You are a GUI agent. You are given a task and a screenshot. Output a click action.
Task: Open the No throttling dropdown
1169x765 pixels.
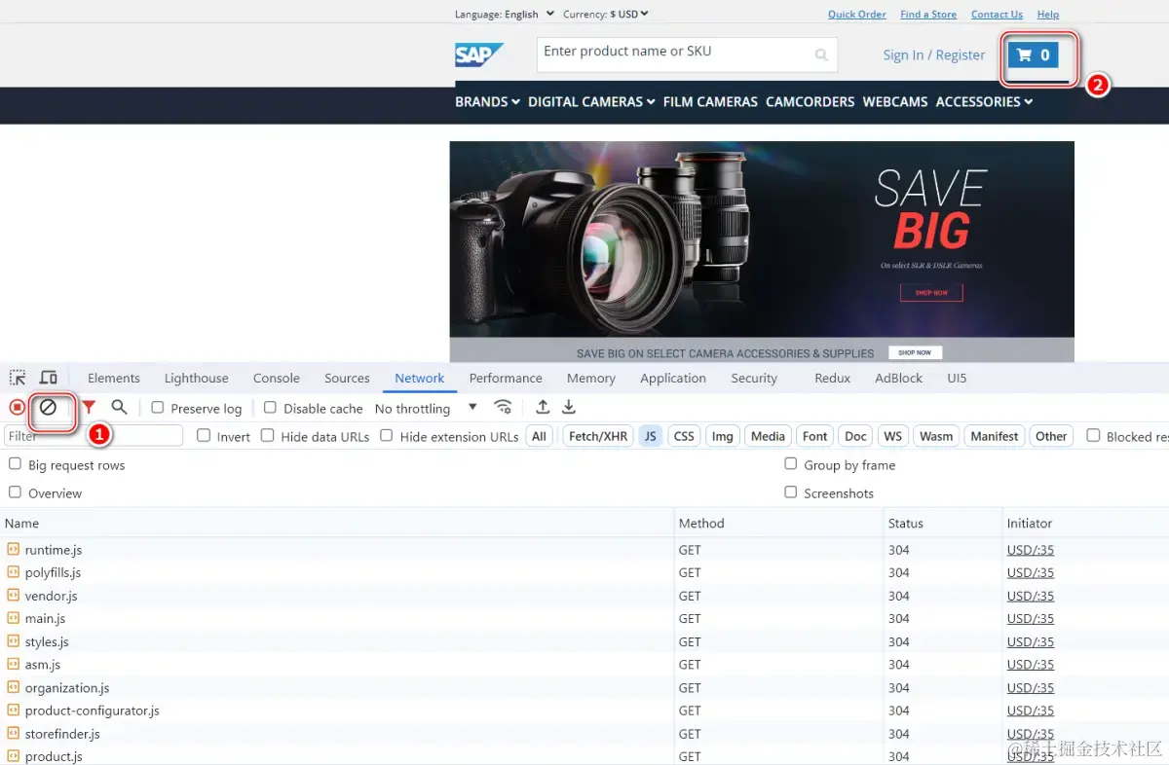(x=426, y=408)
